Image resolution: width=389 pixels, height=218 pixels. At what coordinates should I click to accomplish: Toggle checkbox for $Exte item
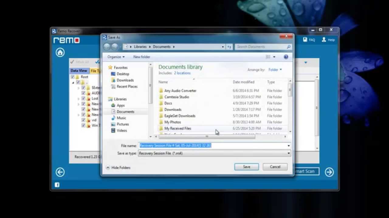click(83, 88)
